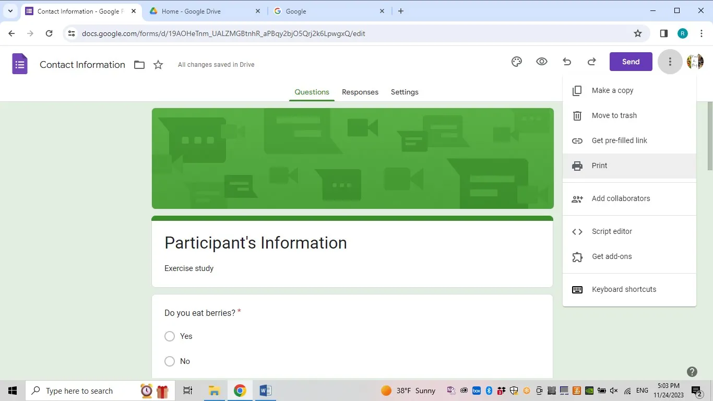Open the account profile avatar menu

[695, 62]
